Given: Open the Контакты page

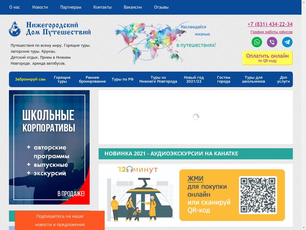Looking at the screenshot, I should pos(102,7).
